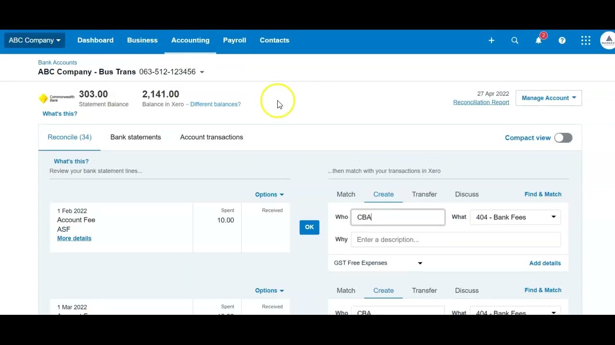Select the Discuss tab for 1 Feb line

pyautogui.click(x=467, y=194)
